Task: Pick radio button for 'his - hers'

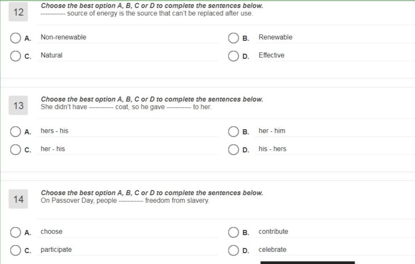Action: point(233,149)
